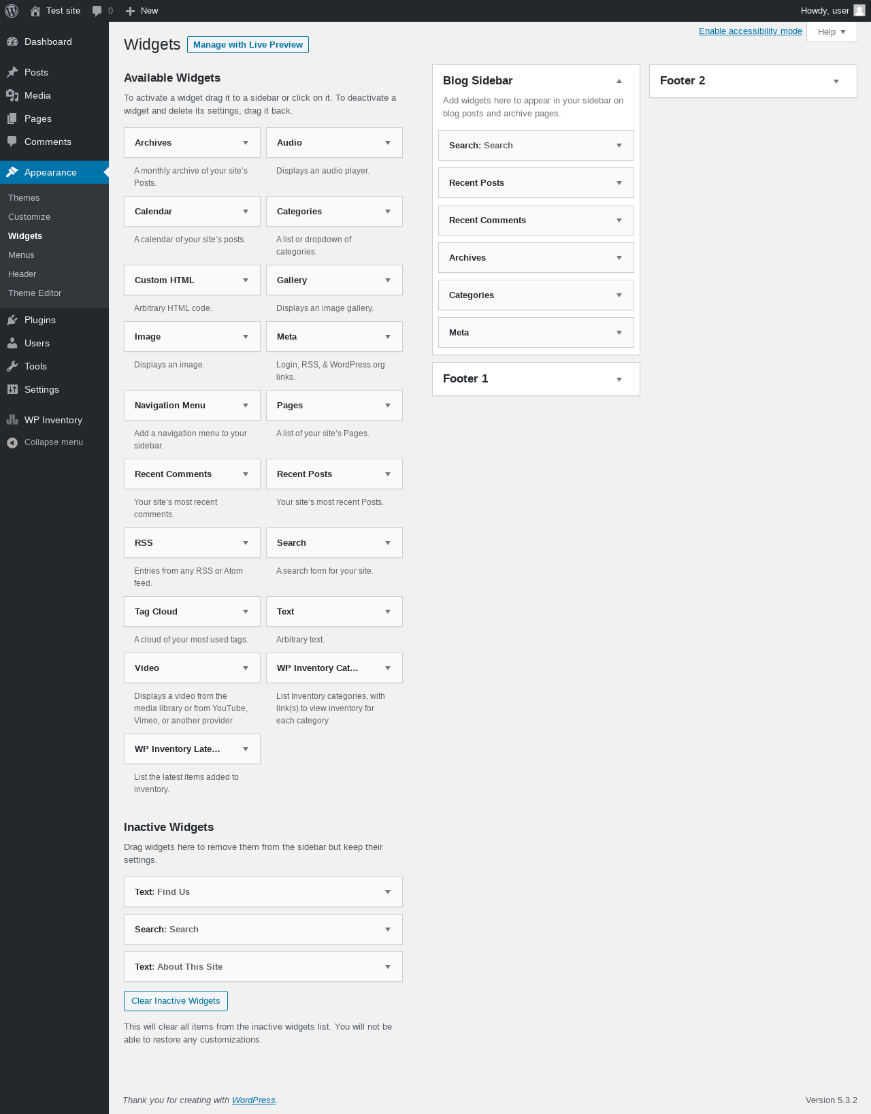871x1114 pixels.
Task: Select Archives widget in Blog Sidebar
Action: (x=536, y=258)
